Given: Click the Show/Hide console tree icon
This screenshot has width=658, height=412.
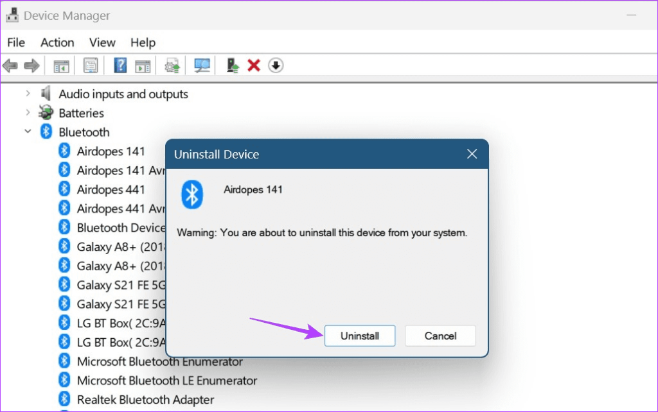Looking at the screenshot, I should pos(61,65).
